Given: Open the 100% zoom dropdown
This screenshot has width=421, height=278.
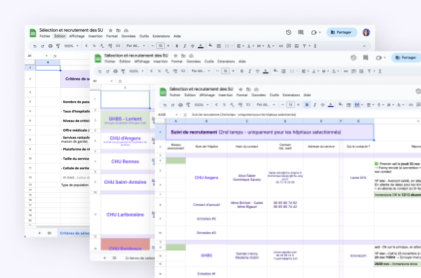Looking at the screenshot, I should (71, 46).
